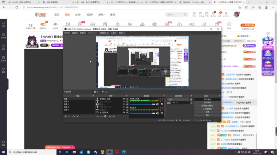The image size is (277, 155).
Task: Click the 退出 button in OBS controls
Action: 207,115
